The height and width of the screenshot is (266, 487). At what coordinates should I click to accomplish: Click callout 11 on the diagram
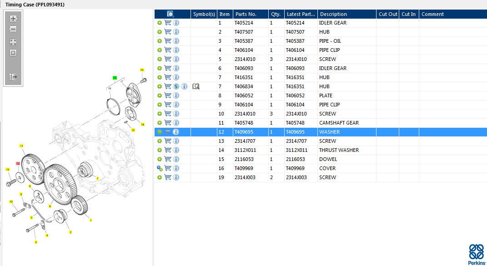click(21, 146)
